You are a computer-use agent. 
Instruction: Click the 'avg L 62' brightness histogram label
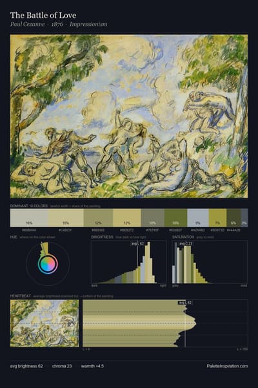pos(137,244)
